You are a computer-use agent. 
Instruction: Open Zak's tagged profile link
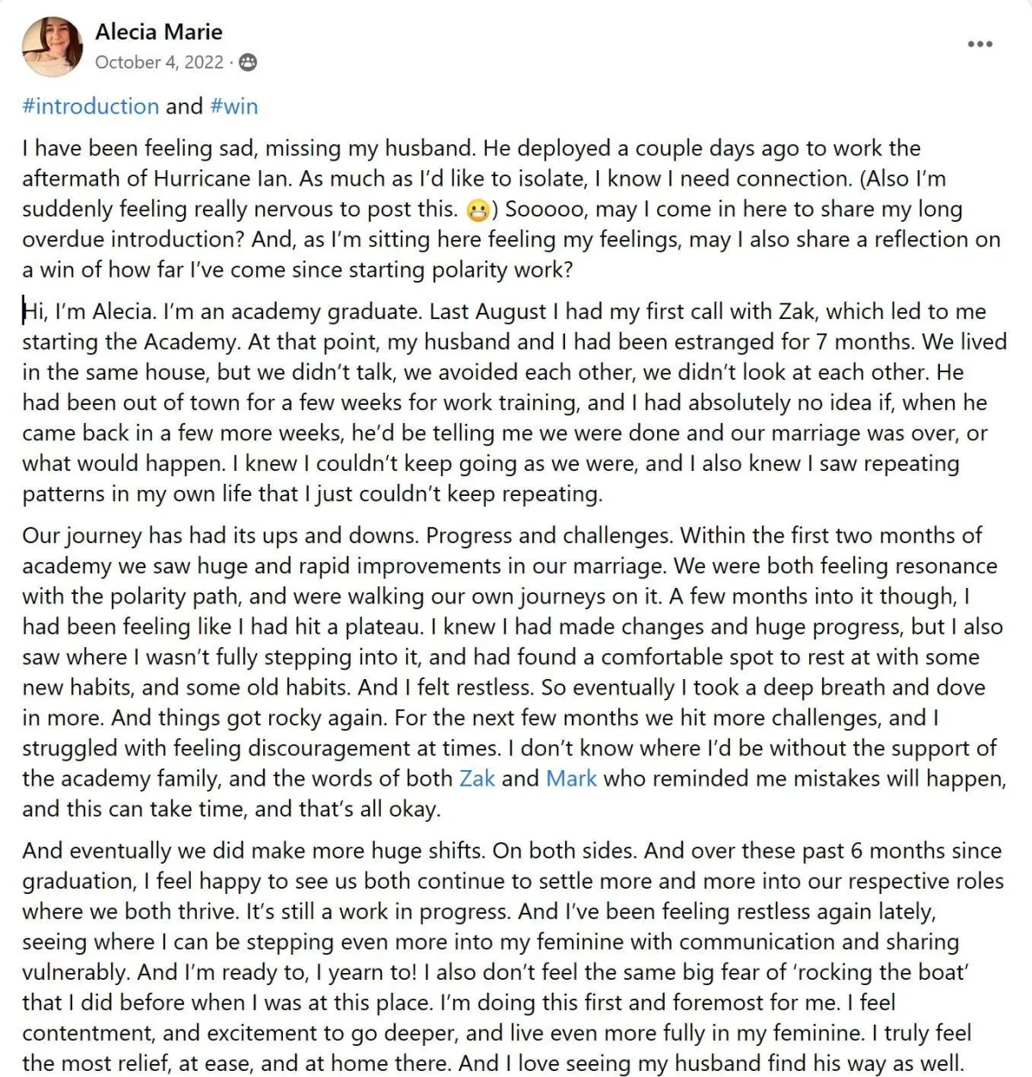point(477,779)
